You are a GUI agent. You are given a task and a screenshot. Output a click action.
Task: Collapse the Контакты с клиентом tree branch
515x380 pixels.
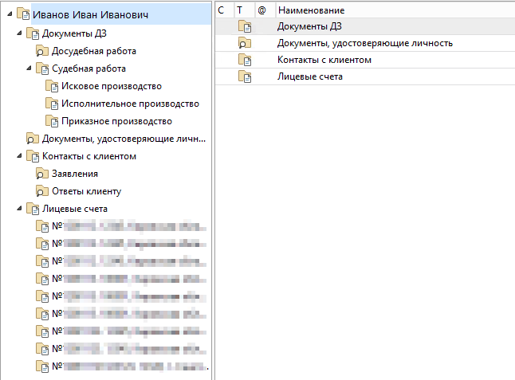point(18,156)
